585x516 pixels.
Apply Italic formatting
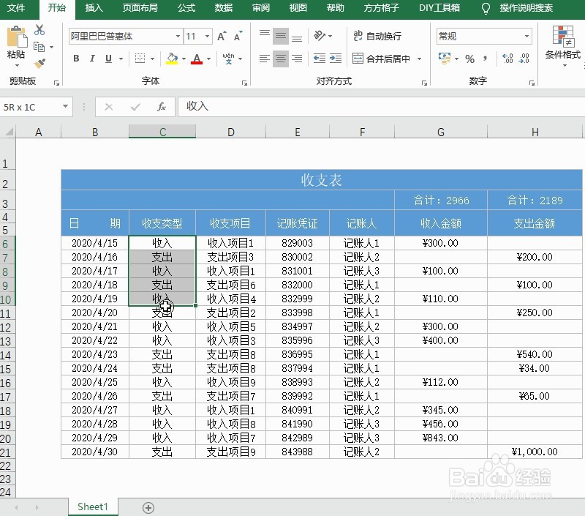(x=91, y=59)
